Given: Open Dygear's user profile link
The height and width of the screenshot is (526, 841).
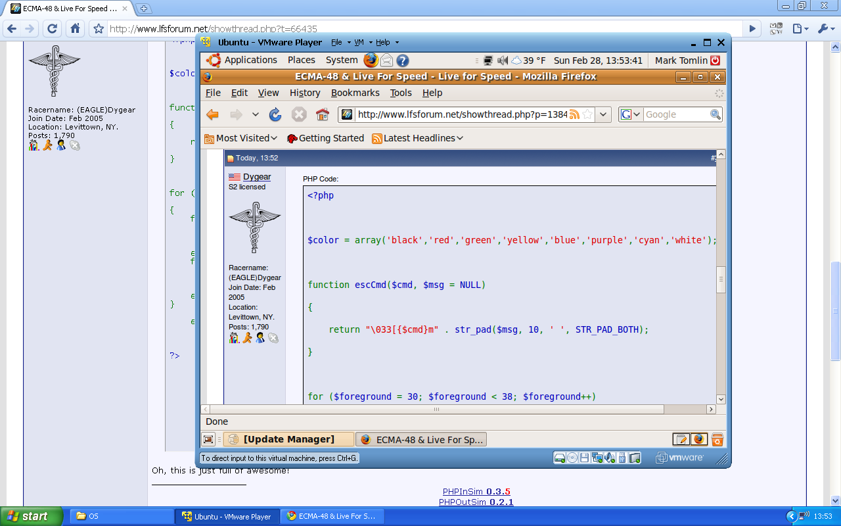Looking at the screenshot, I should pos(257,177).
